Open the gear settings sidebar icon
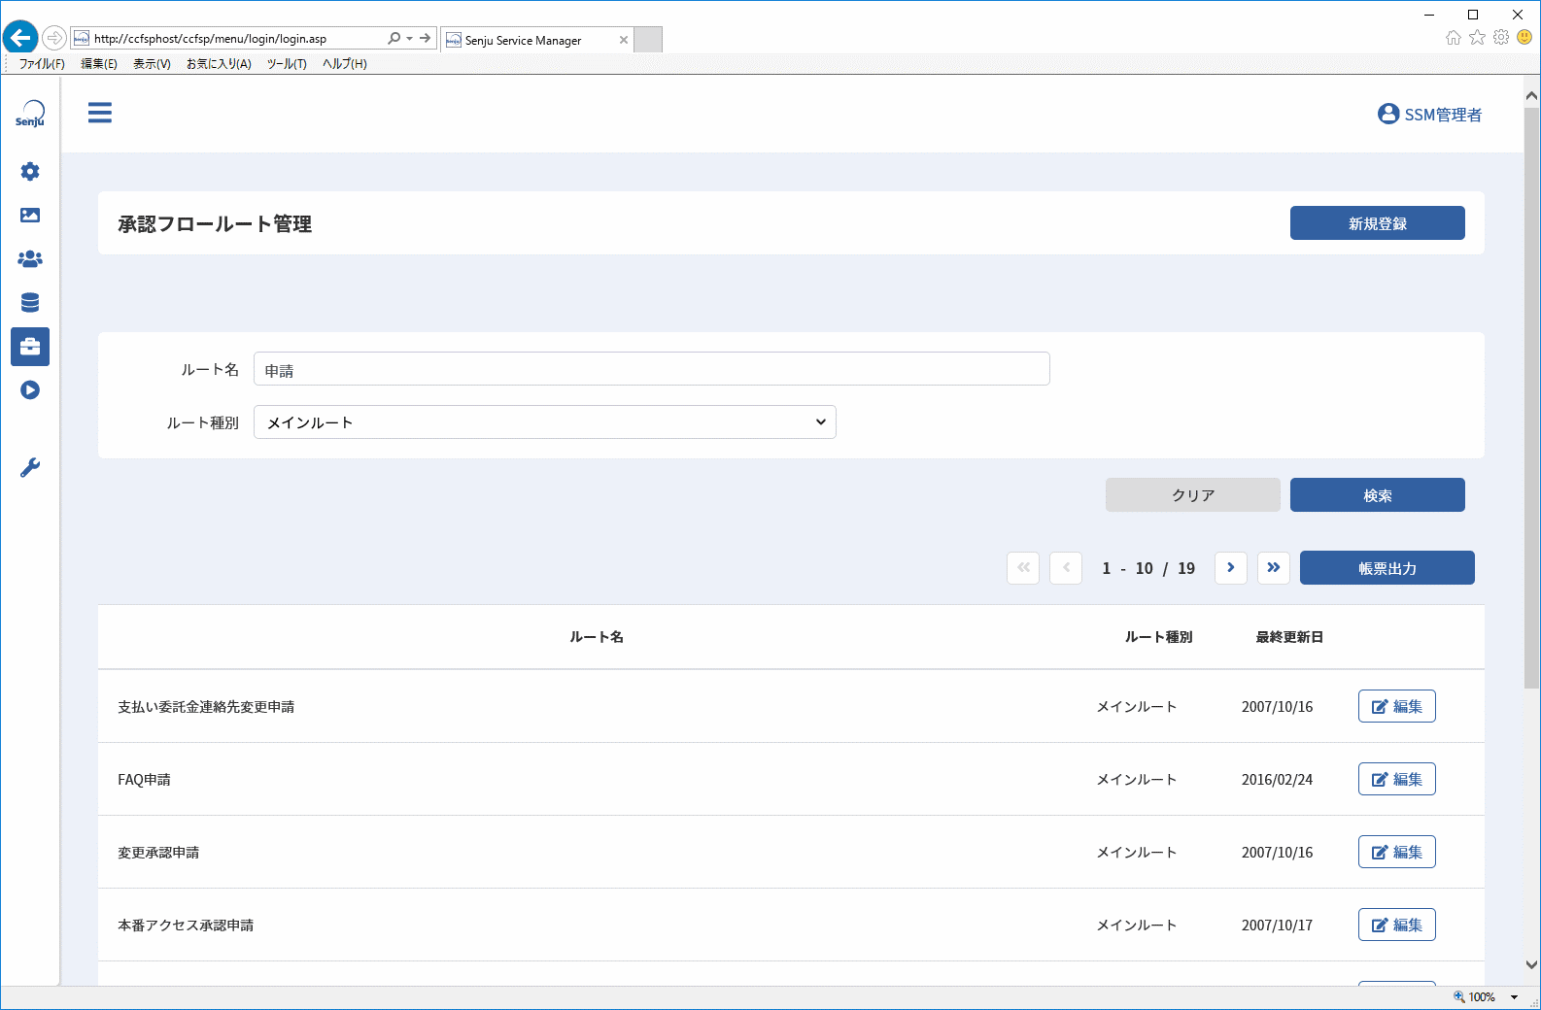Image resolution: width=1541 pixels, height=1010 pixels. coord(30,172)
